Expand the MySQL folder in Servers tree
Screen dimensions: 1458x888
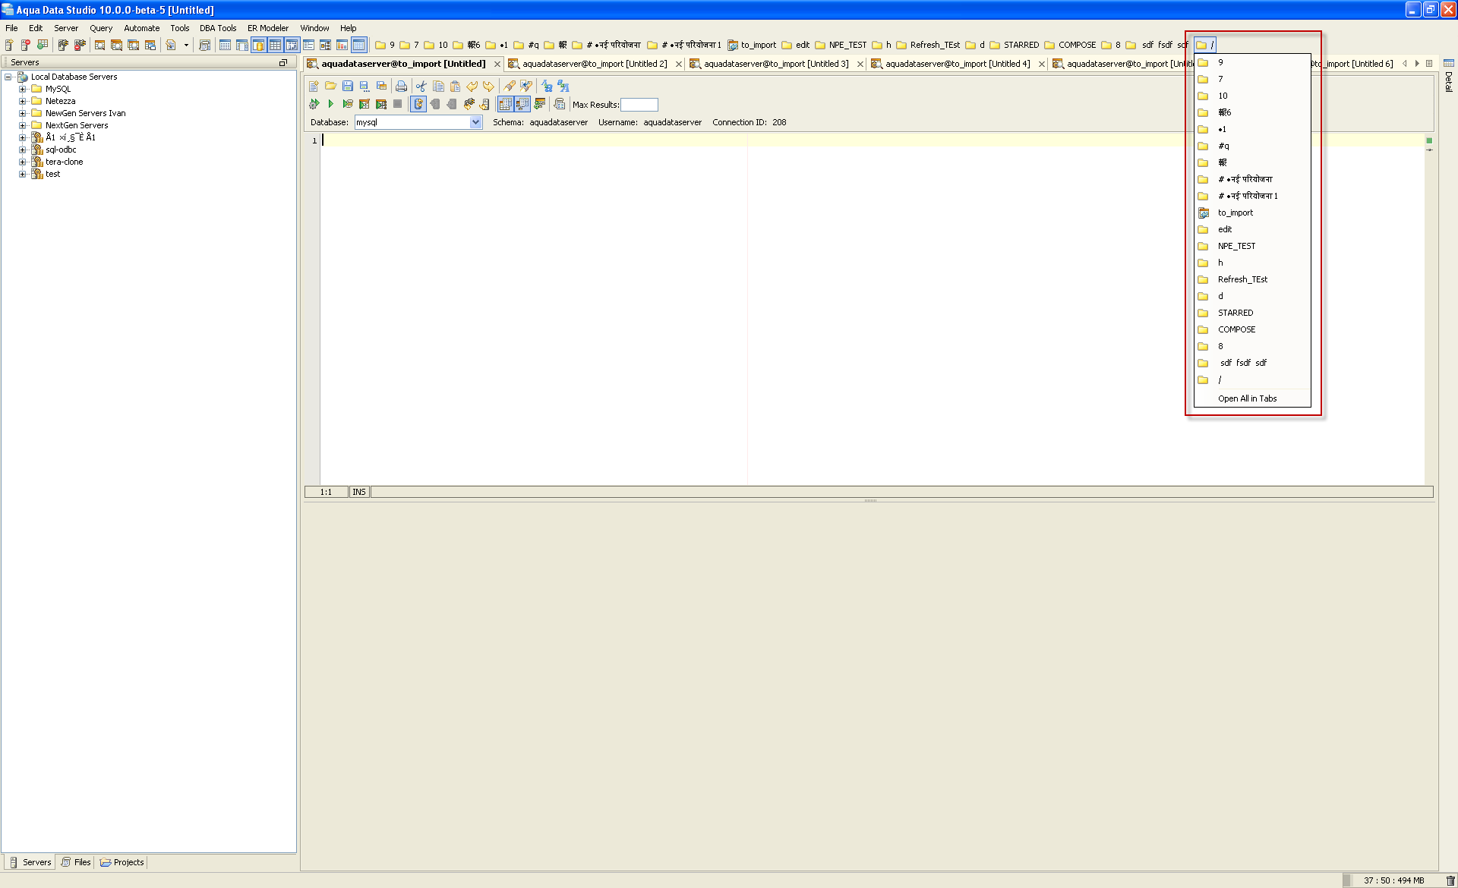click(23, 89)
